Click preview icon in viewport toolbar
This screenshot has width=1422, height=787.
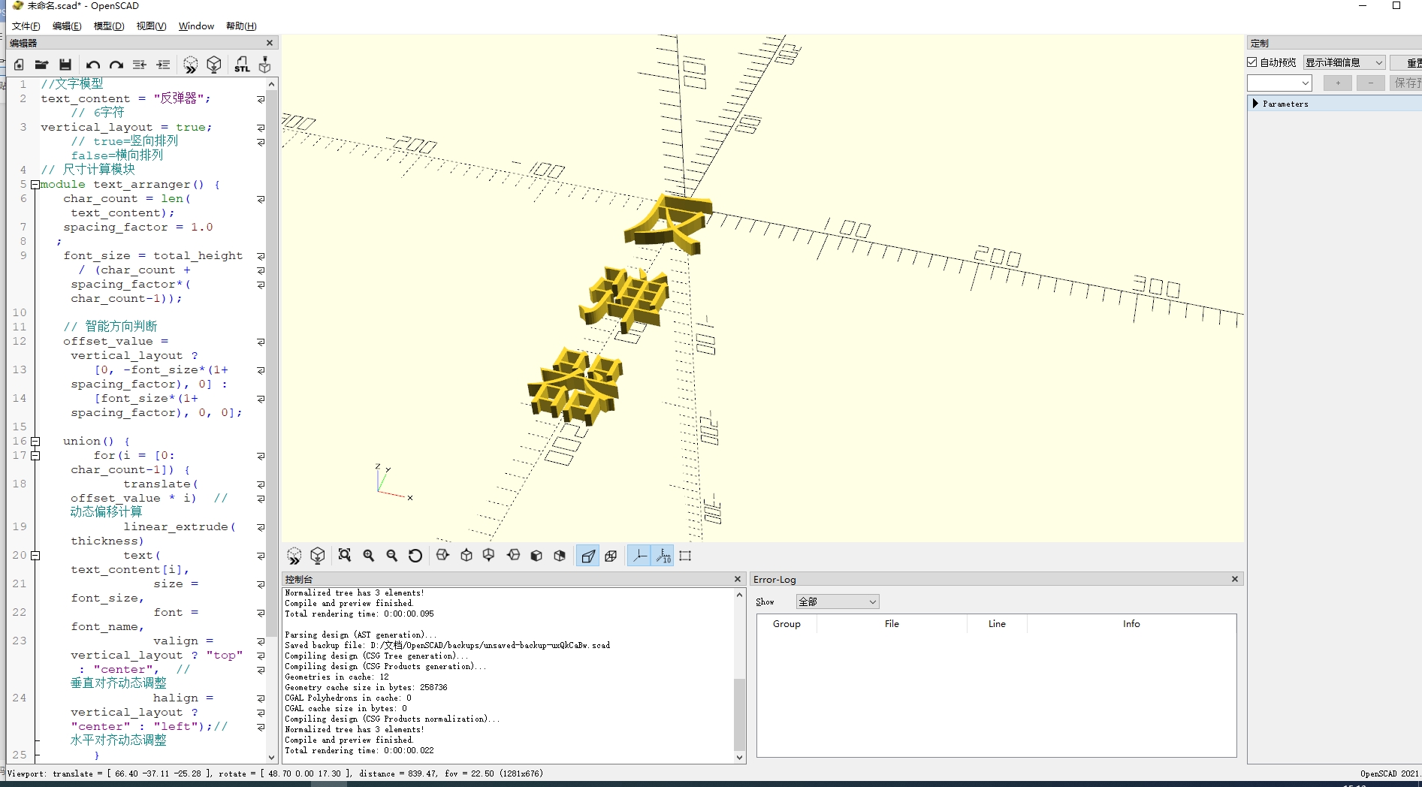click(294, 556)
